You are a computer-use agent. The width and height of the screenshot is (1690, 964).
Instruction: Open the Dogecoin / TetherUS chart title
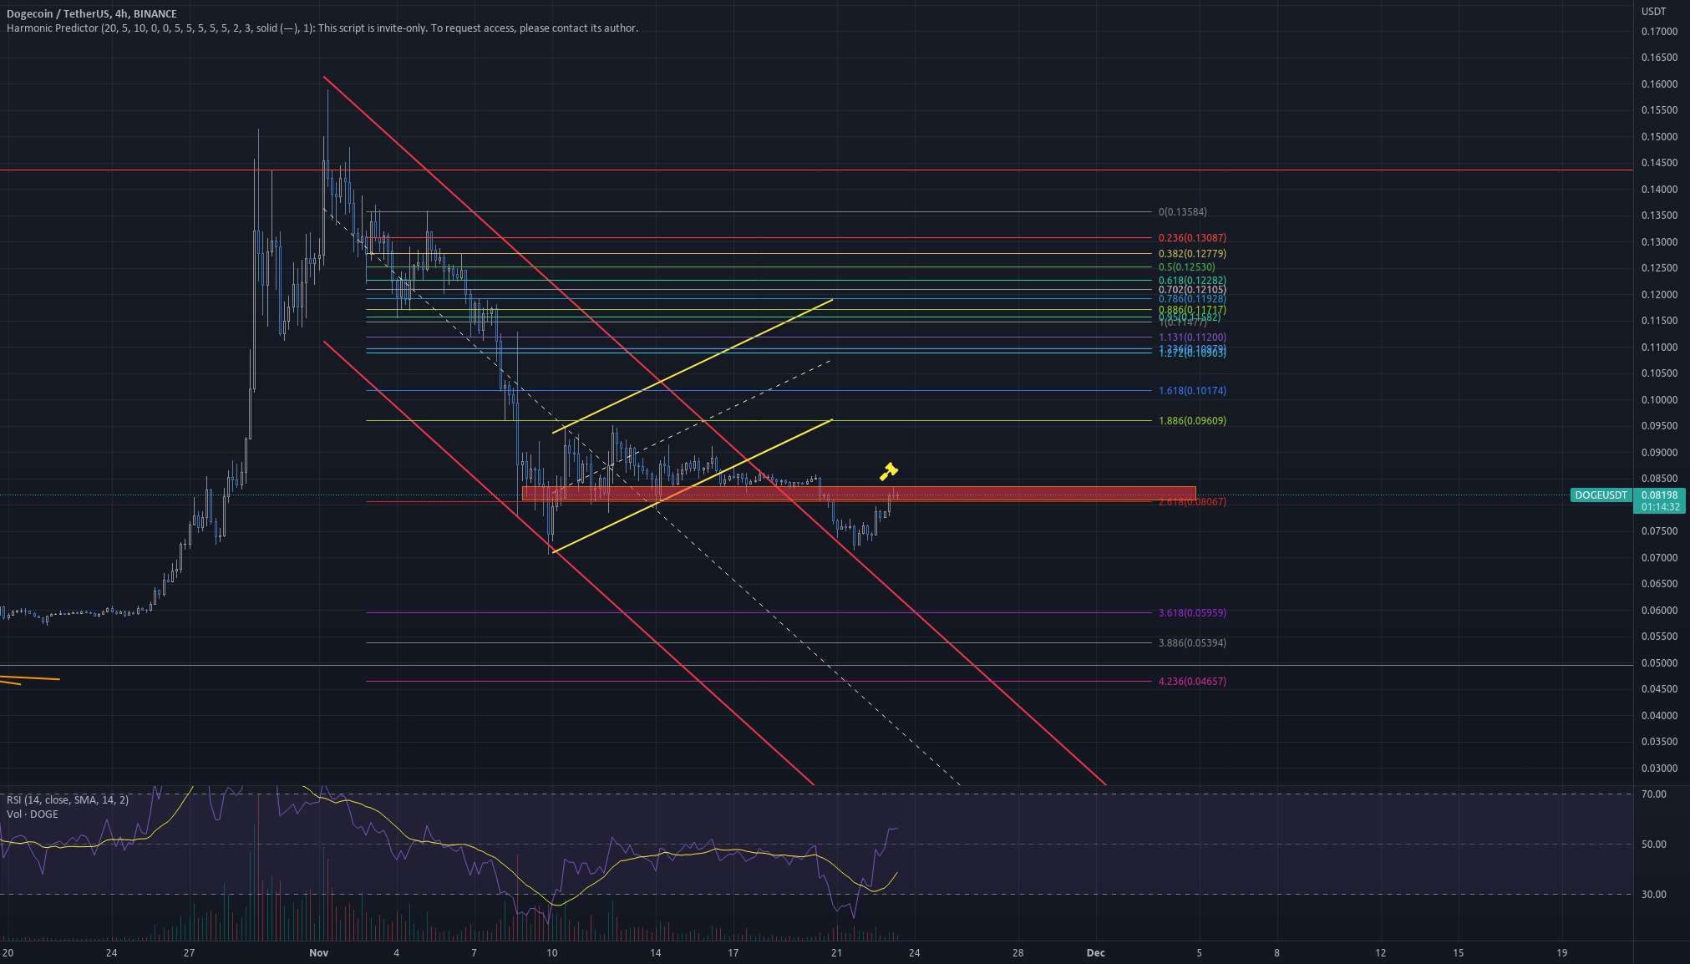[x=92, y=13]
